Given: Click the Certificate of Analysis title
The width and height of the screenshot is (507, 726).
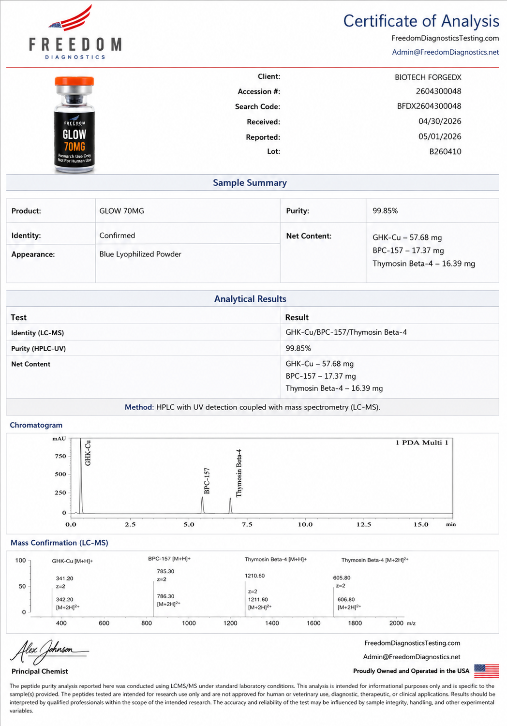Looking at the screenshot, I should [421, 21].
